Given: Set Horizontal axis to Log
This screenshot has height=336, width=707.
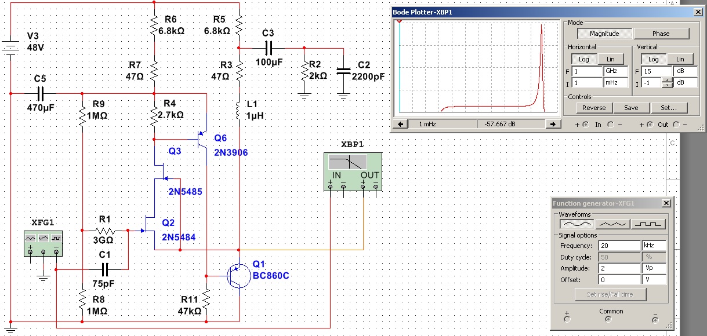Looking at the screenshot, I should 583,59.
